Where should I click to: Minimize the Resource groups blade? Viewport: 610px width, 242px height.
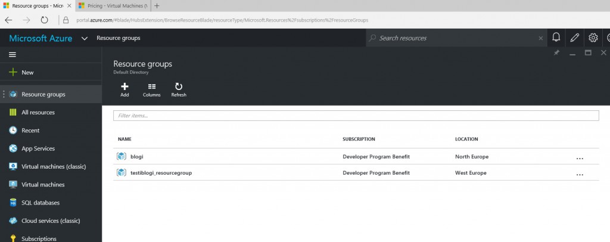572,53
